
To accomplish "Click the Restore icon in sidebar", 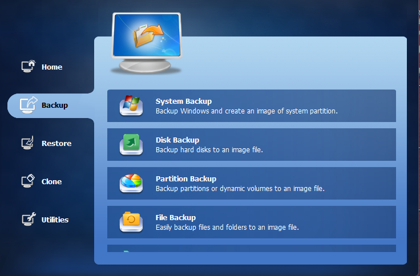I will pyautogui.click(x=27, y=143).
